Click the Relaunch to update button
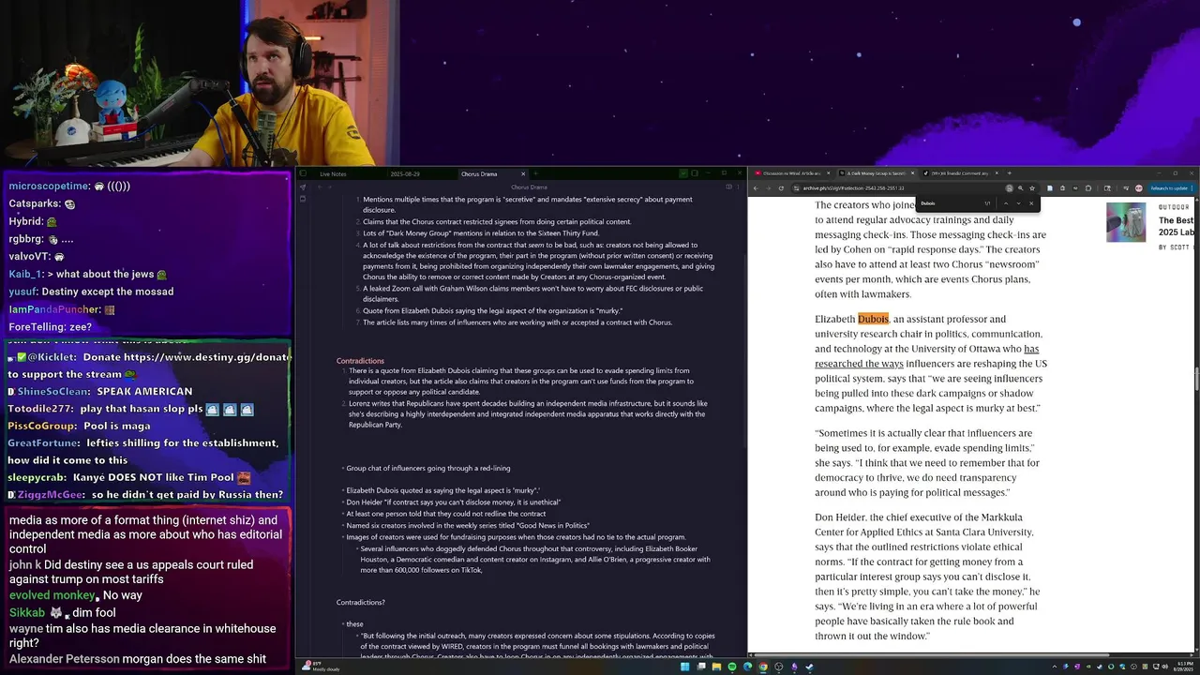1200x675 pixels. click(1170, 188)
